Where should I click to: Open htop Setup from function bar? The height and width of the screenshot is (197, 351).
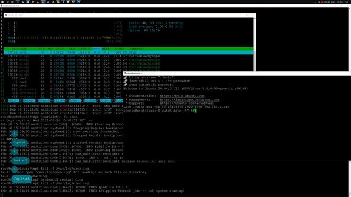coord(27,101)
